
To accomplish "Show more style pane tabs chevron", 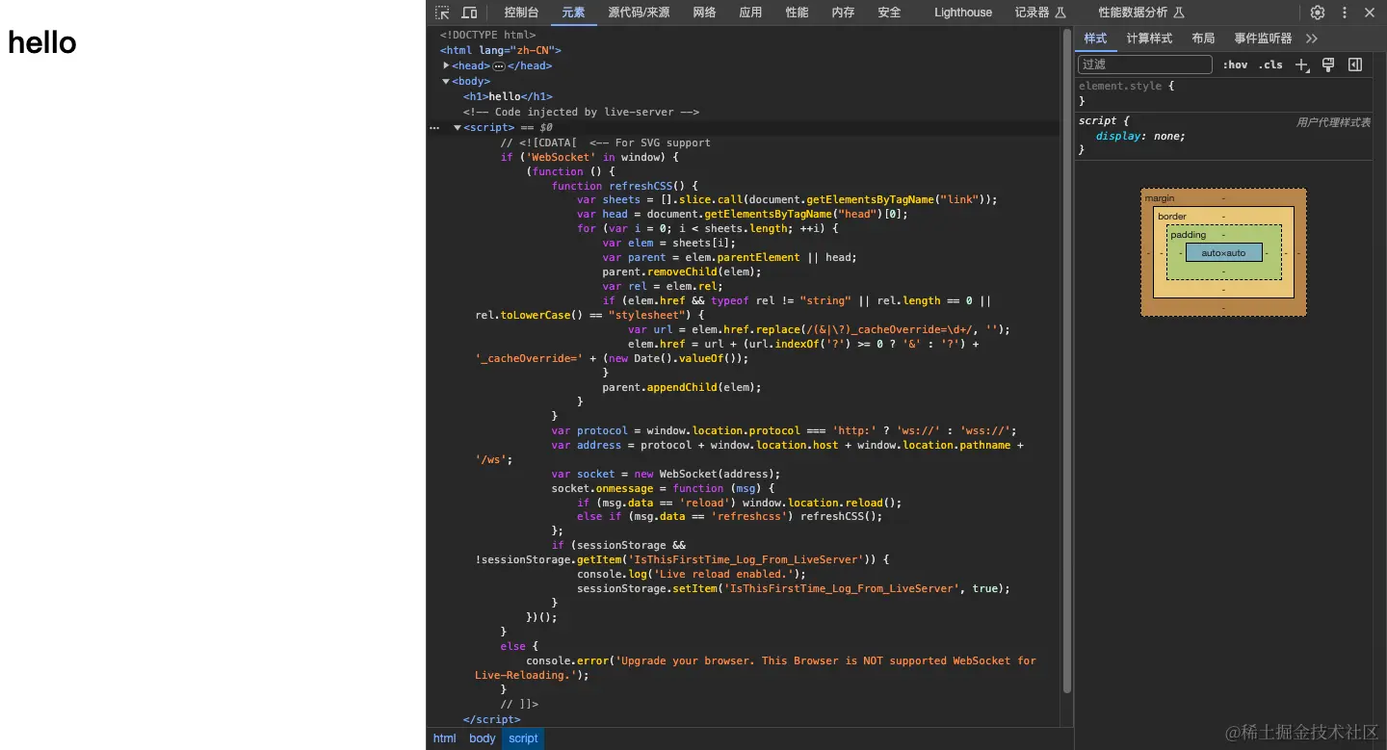I will (x=1311, y=39).
